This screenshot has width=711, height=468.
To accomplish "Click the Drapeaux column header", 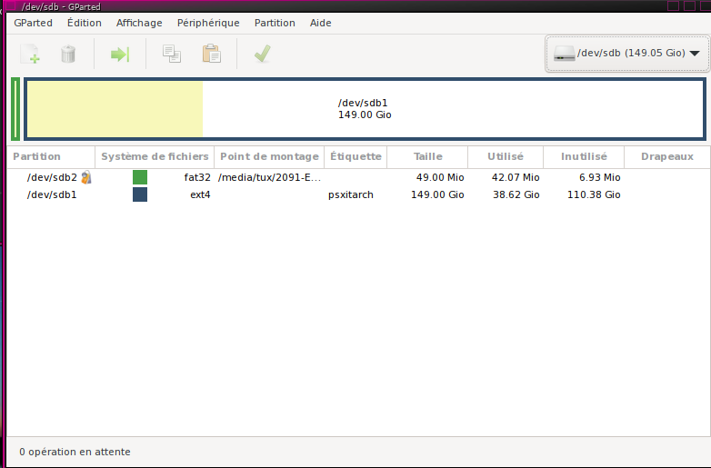I will pos(667,156).
